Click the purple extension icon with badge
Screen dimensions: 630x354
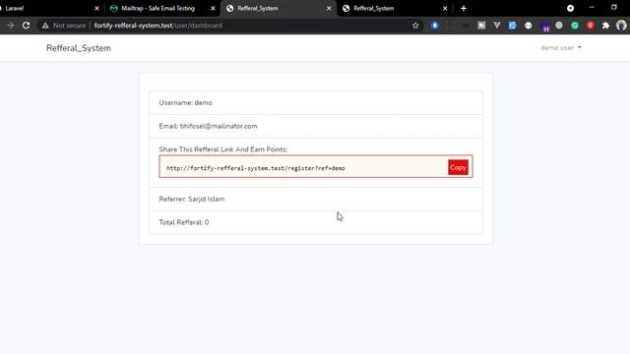click(544, 27)
